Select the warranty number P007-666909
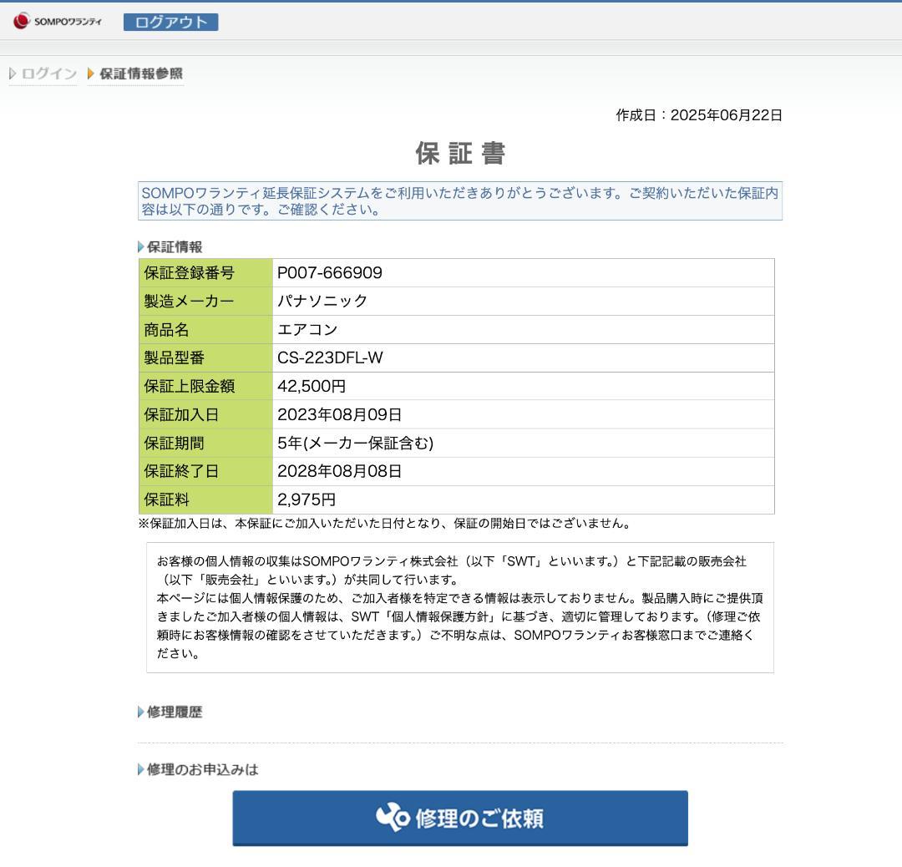Viewport: 902px width, 867px height. pyautogui.click(x=330, y=273)
